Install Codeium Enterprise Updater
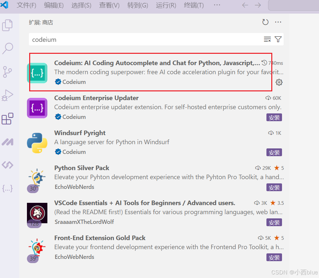319x278 pixels. 274,117
